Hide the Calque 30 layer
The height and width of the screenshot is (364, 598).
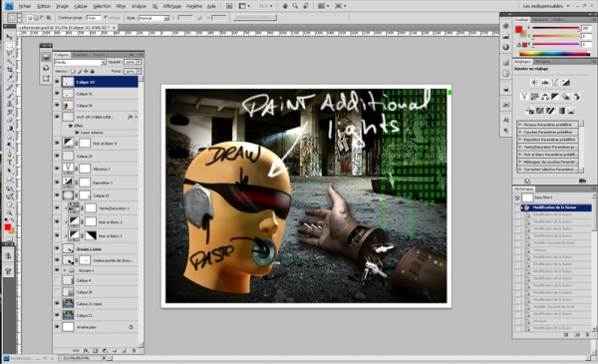(57, 105)
